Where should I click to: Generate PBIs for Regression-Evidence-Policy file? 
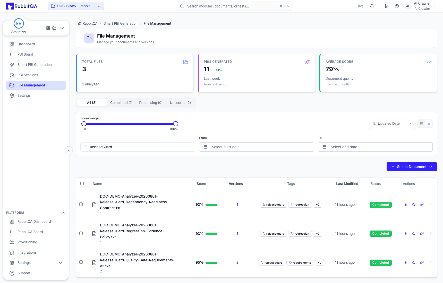[422, 234]
